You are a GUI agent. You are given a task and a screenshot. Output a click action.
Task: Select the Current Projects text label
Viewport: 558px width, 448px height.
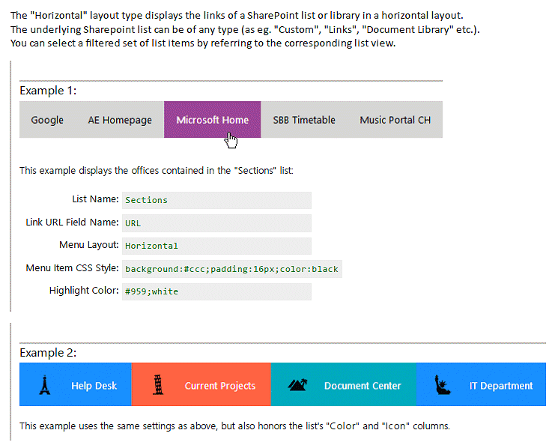[220, 386]
